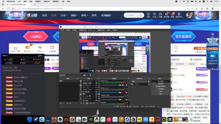Screen dimensions: 221x124
Task: Open the 直播 live tab on Douyu
Action: pos(54,15)
